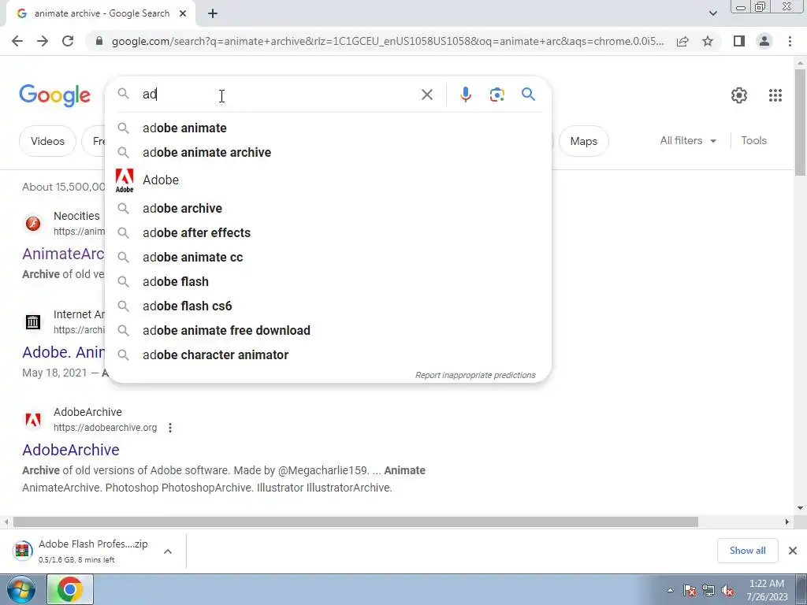Reload the current page

coord(68,41)
